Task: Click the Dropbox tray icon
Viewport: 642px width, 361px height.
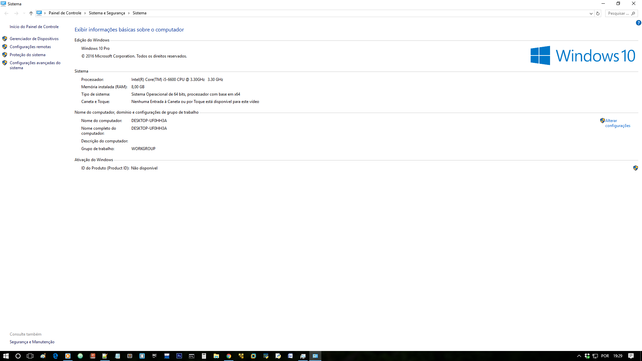Action: (587, 356)
